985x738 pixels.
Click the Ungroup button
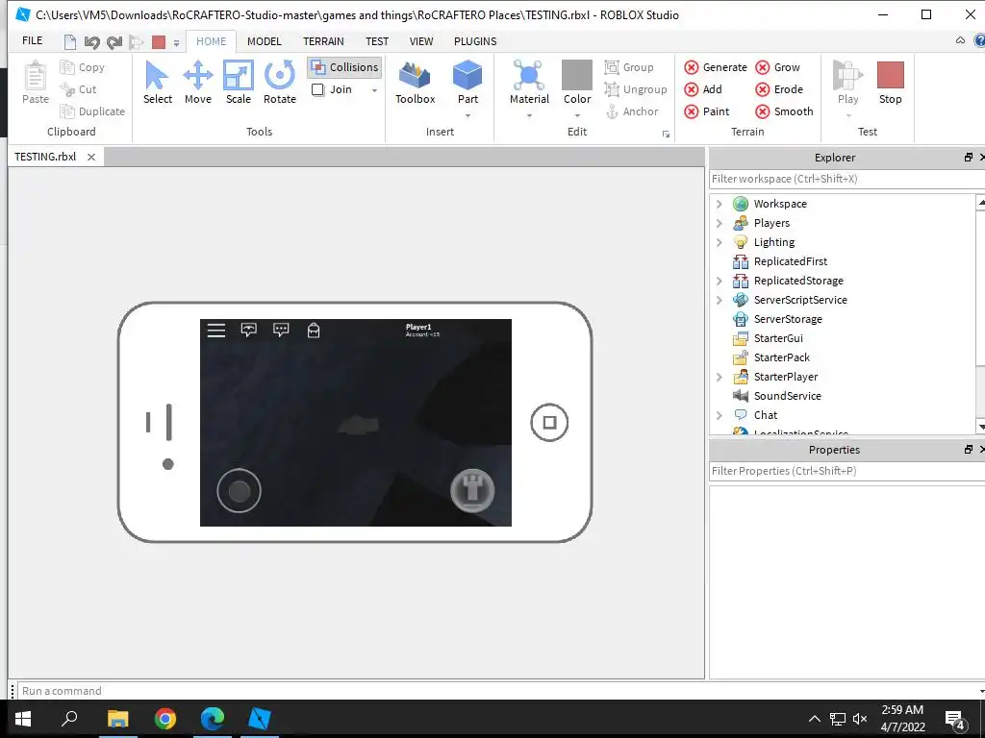[x=636, y=89]
